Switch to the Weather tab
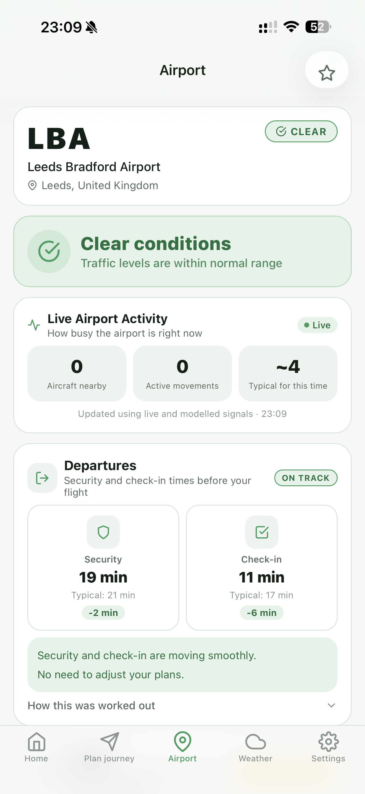The height and width of the screenshot is (794, 365). pyautogui.click(x=255, y=747)
